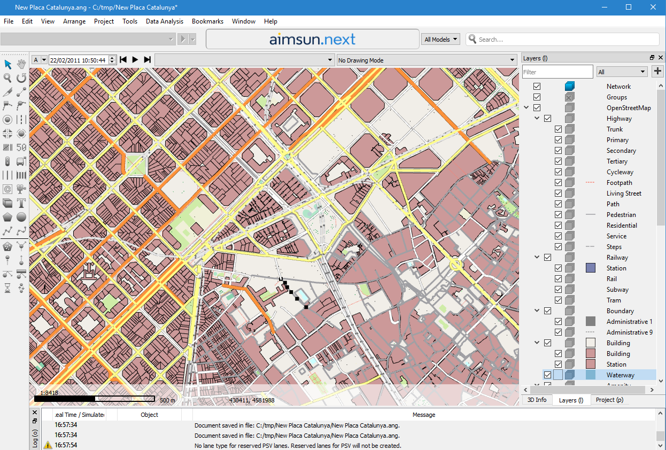Click the plus button to add a layer
Screen dimensions: 666x450
(x=657, y=71)
